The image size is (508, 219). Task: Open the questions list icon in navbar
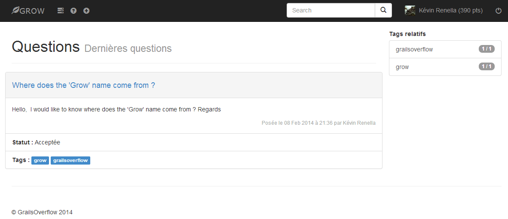(x=61, y=11)
